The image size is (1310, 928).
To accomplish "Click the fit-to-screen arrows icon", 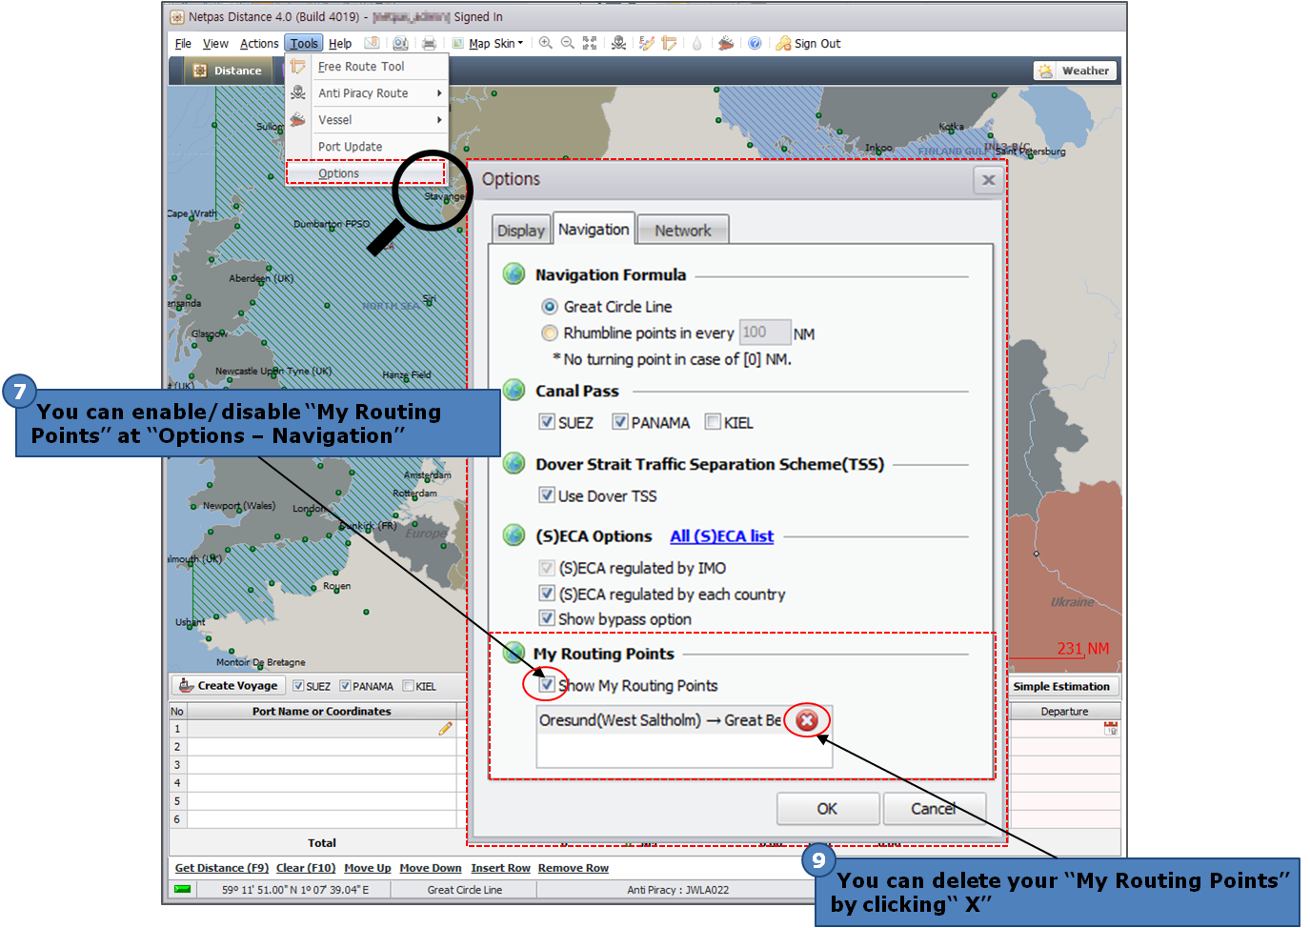I will click(x=590, y=43).
